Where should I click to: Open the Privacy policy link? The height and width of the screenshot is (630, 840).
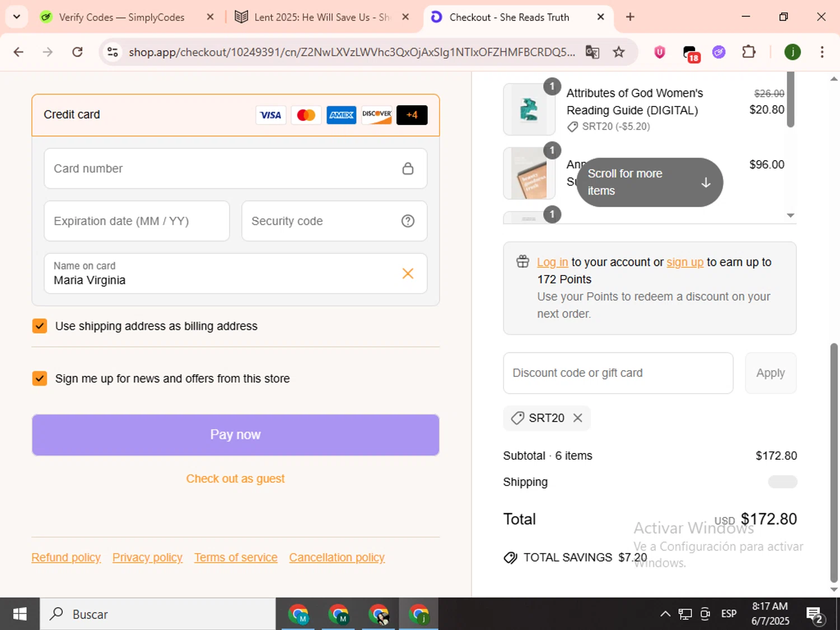pyautogui.click(x=148, y=558)
